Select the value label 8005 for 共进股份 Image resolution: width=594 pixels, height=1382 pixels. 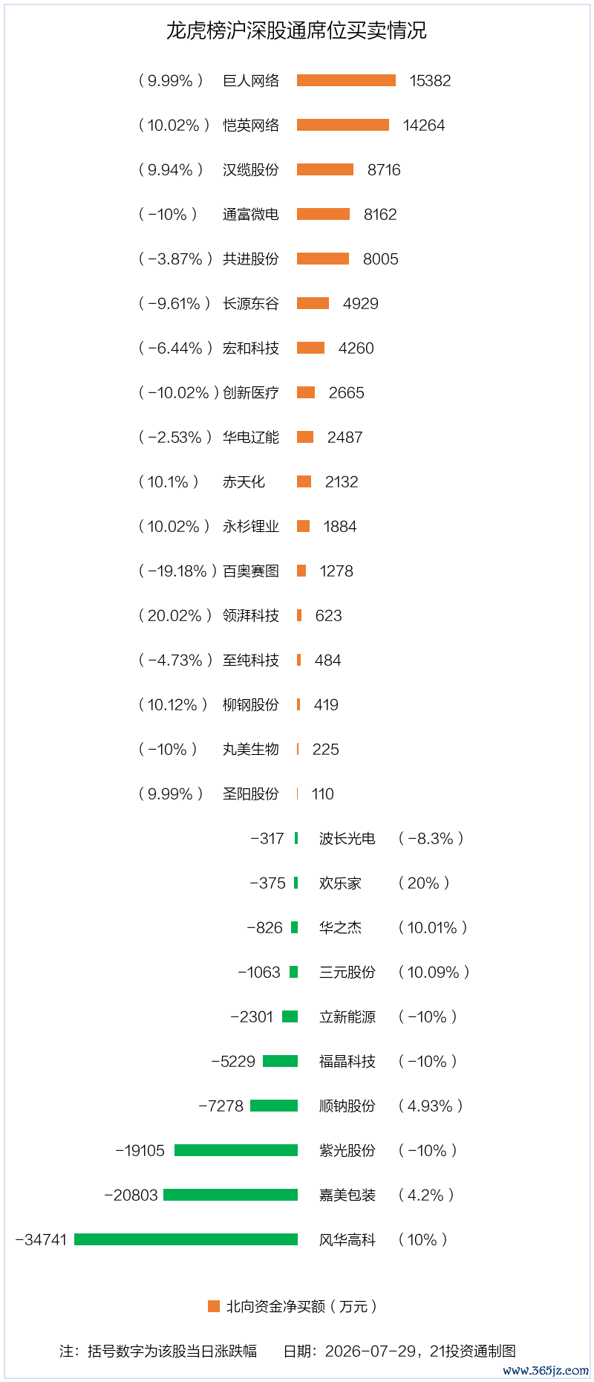[381, 259]
